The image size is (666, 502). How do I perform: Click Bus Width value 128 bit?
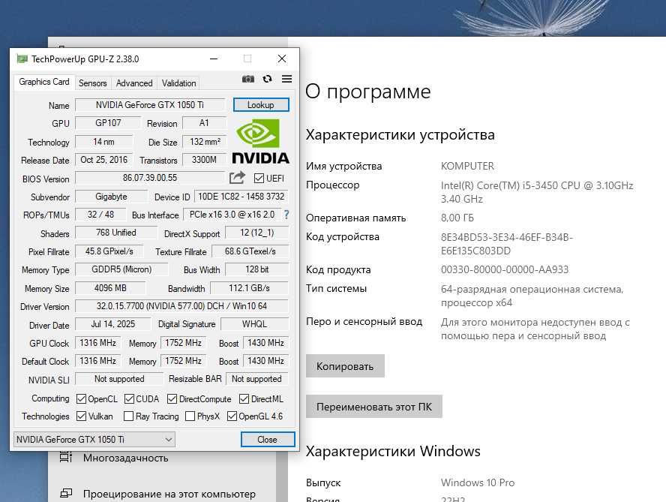click(x=257, y=269)
